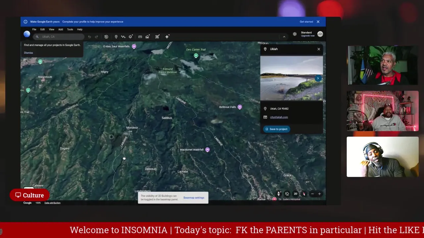Zoom out with the minus button
This screenshot has width=424, height=238.
point(312,194)
